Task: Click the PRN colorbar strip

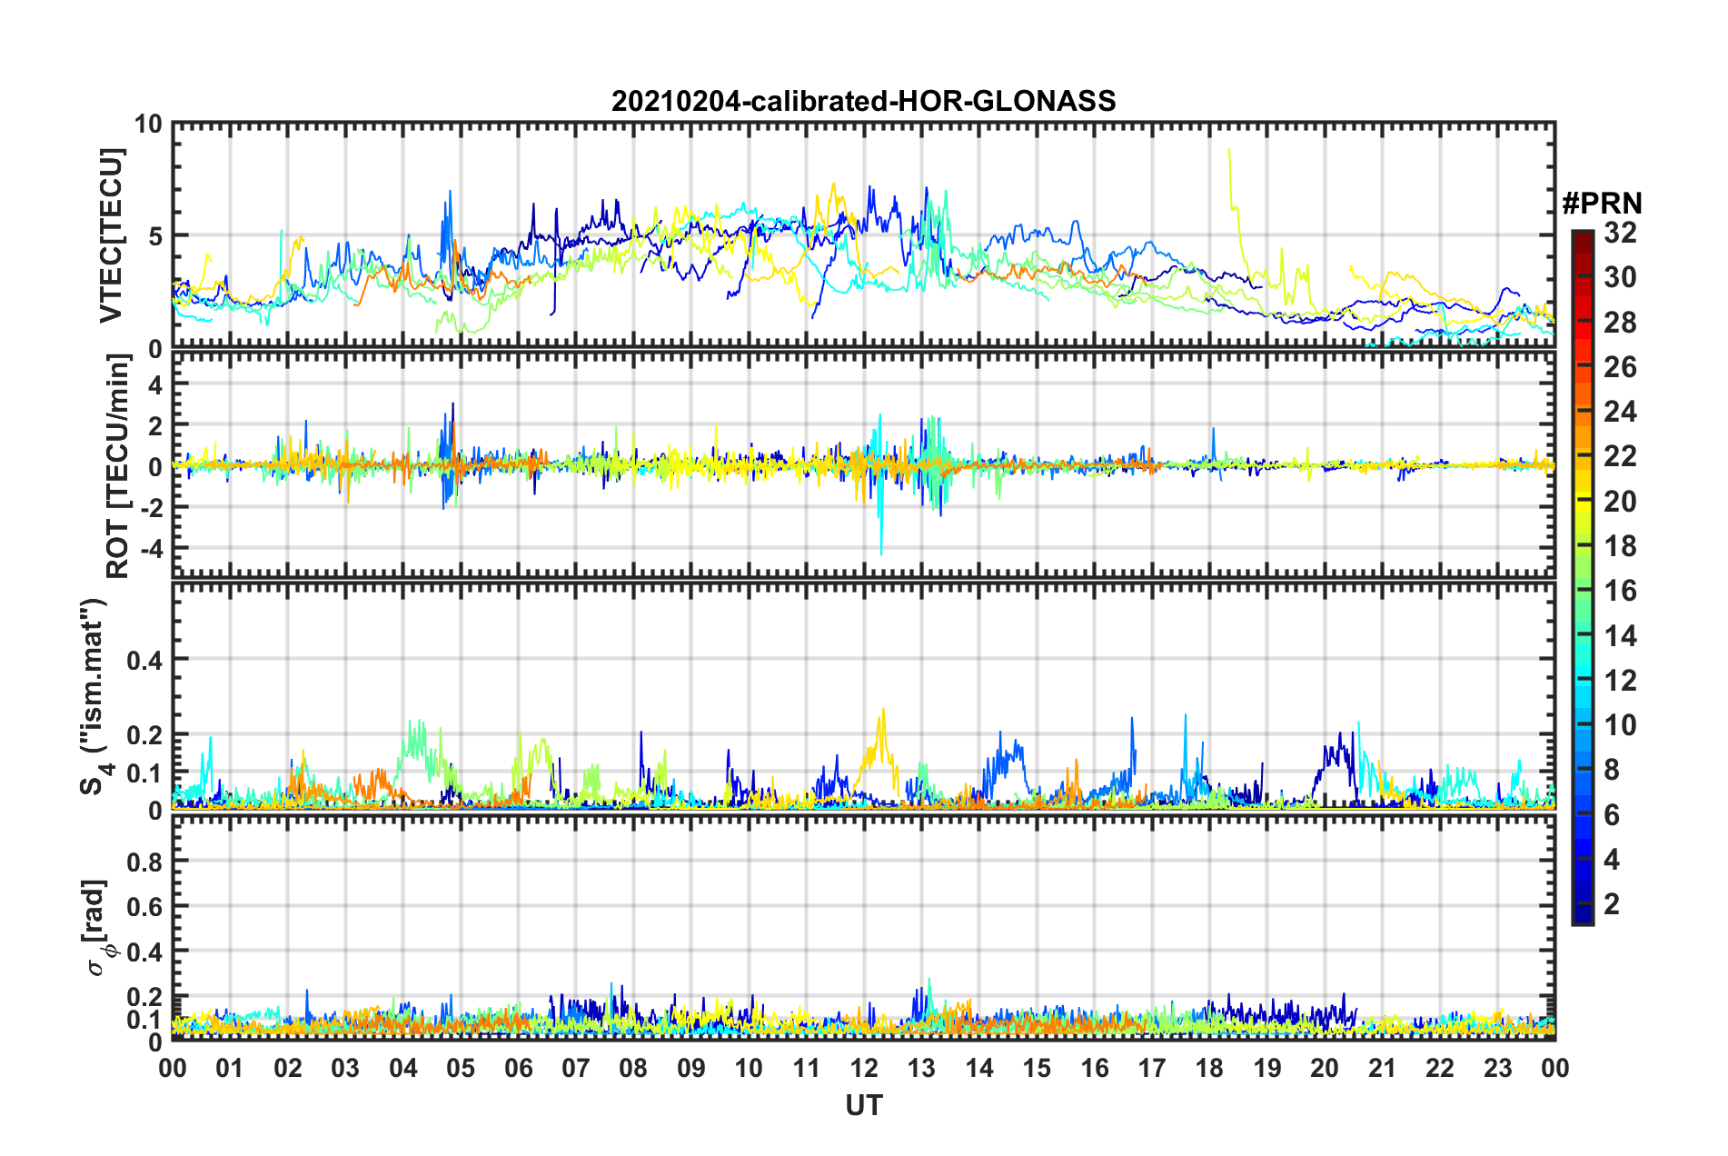Action: [x=1582, y=577]
